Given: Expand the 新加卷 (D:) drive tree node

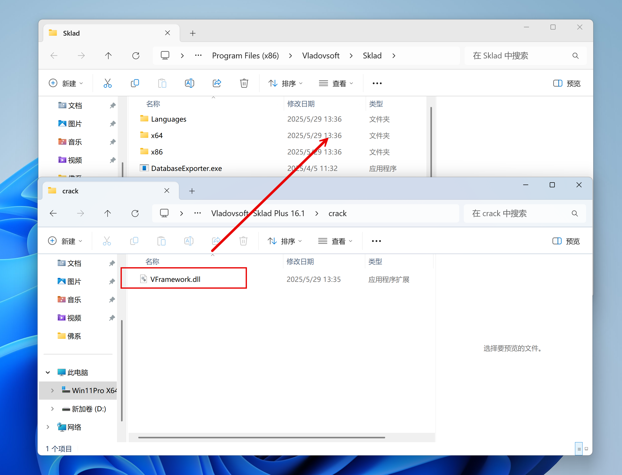Looking at the screenshot, I should coord(52,409).
